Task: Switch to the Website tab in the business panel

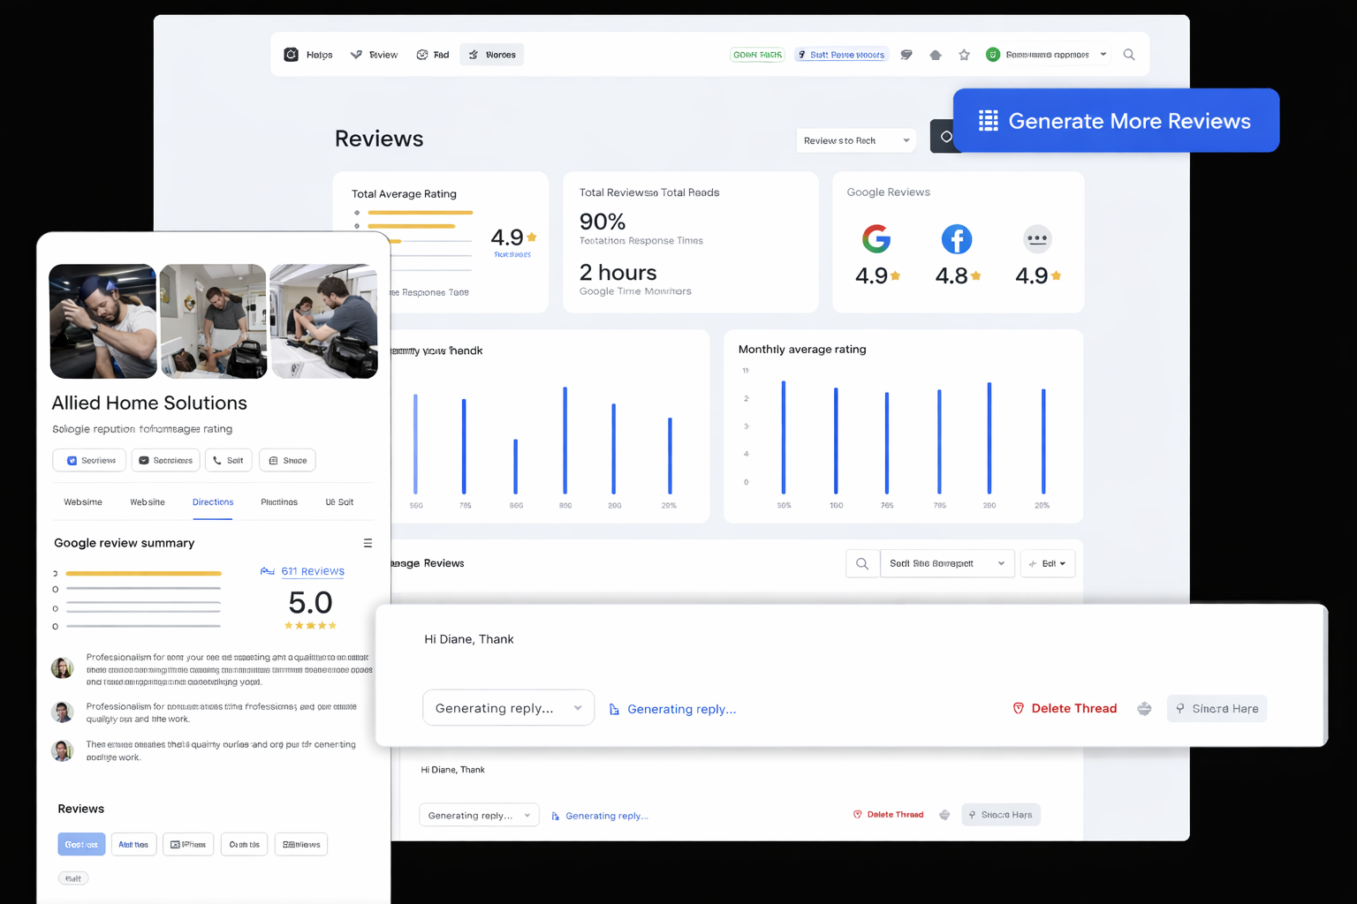Action: point(148,502)
